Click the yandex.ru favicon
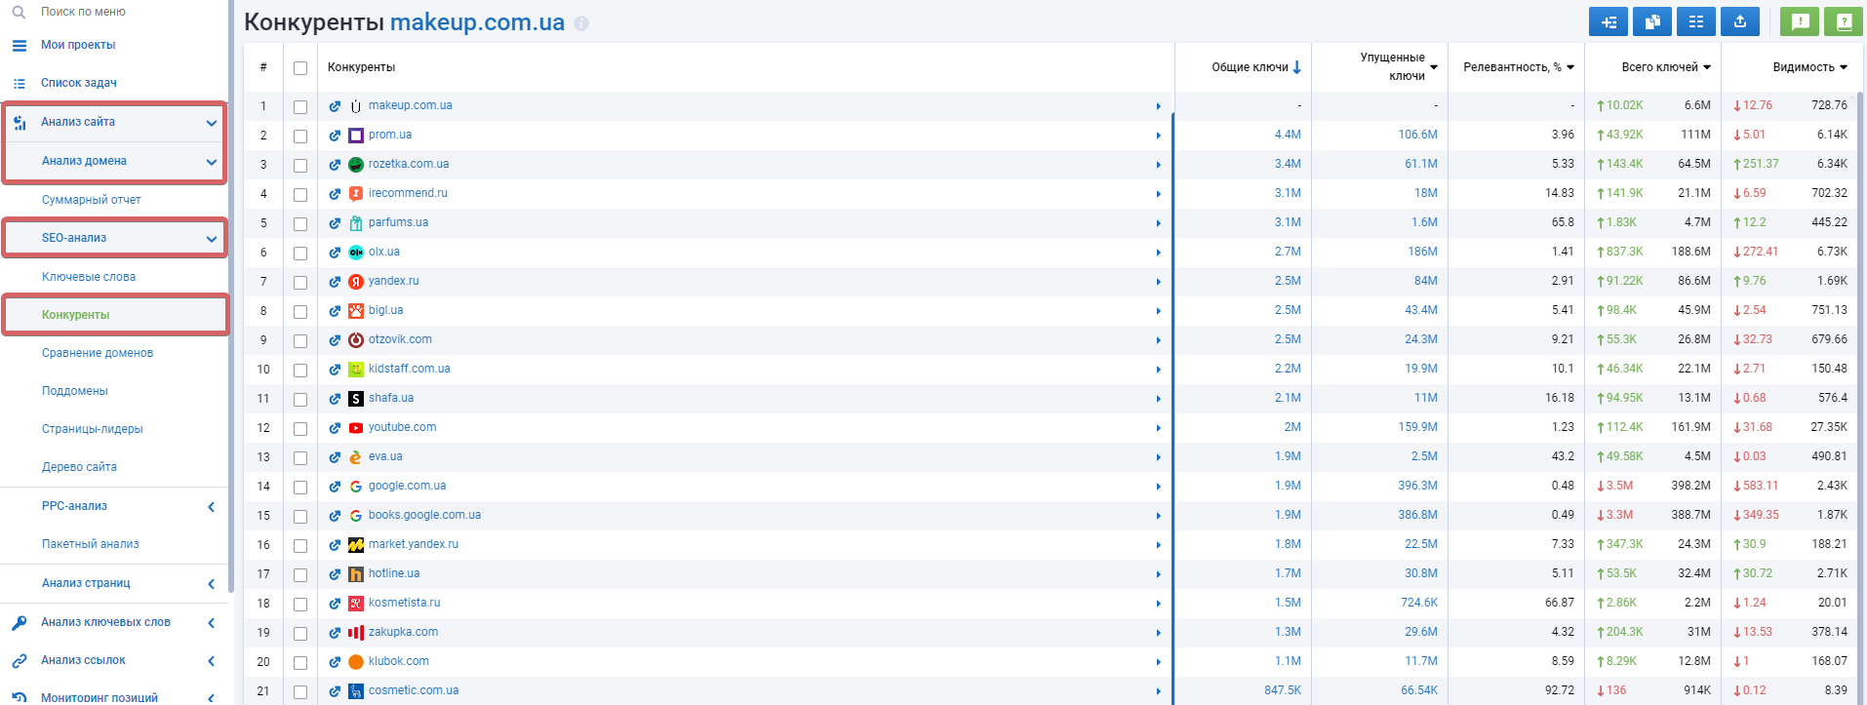Image resolution: width=1867 pixels, height=705 pixels. (356, 282)
